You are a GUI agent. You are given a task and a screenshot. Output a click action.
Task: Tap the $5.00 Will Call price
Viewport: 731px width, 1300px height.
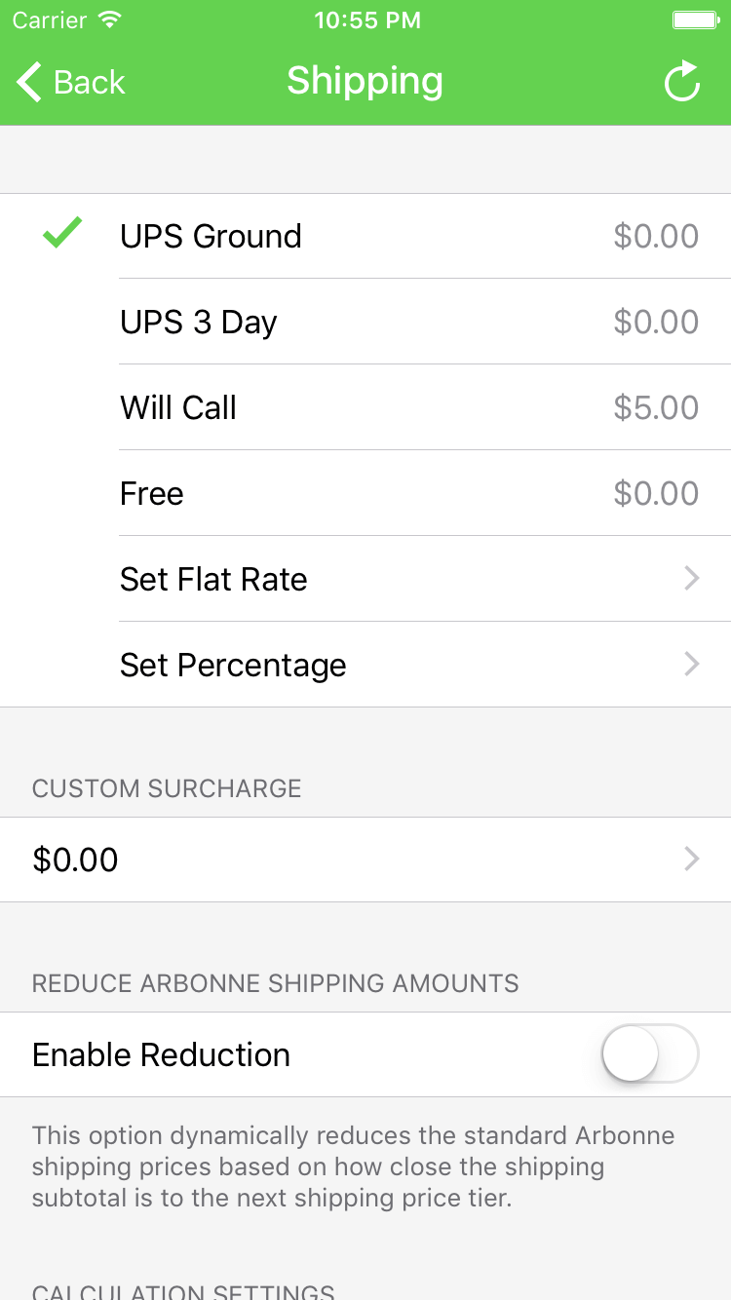tap(656, 407)
